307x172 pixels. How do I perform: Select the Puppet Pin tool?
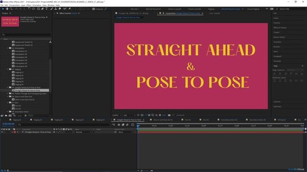click(70, 9)
